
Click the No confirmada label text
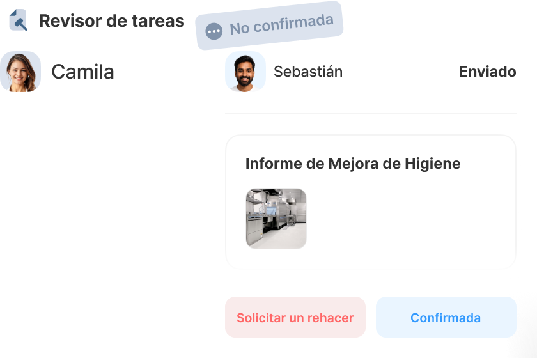(x=281, y=24)
